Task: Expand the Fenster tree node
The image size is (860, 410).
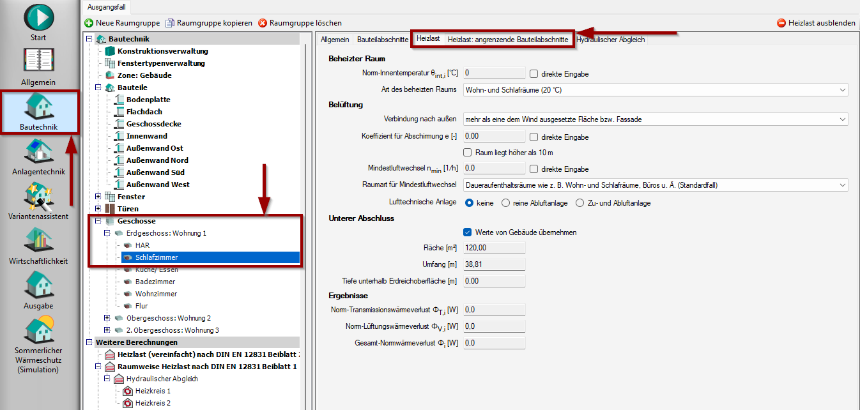Action: coord(98,197)
